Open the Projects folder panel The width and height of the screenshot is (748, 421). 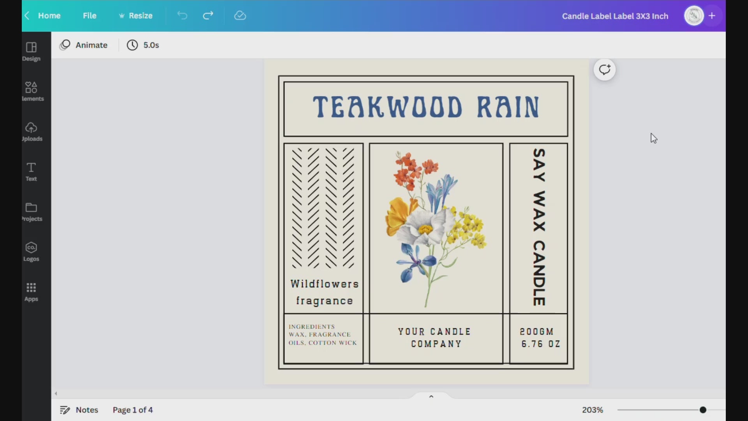pyautogui.click(x=32, y=212)
